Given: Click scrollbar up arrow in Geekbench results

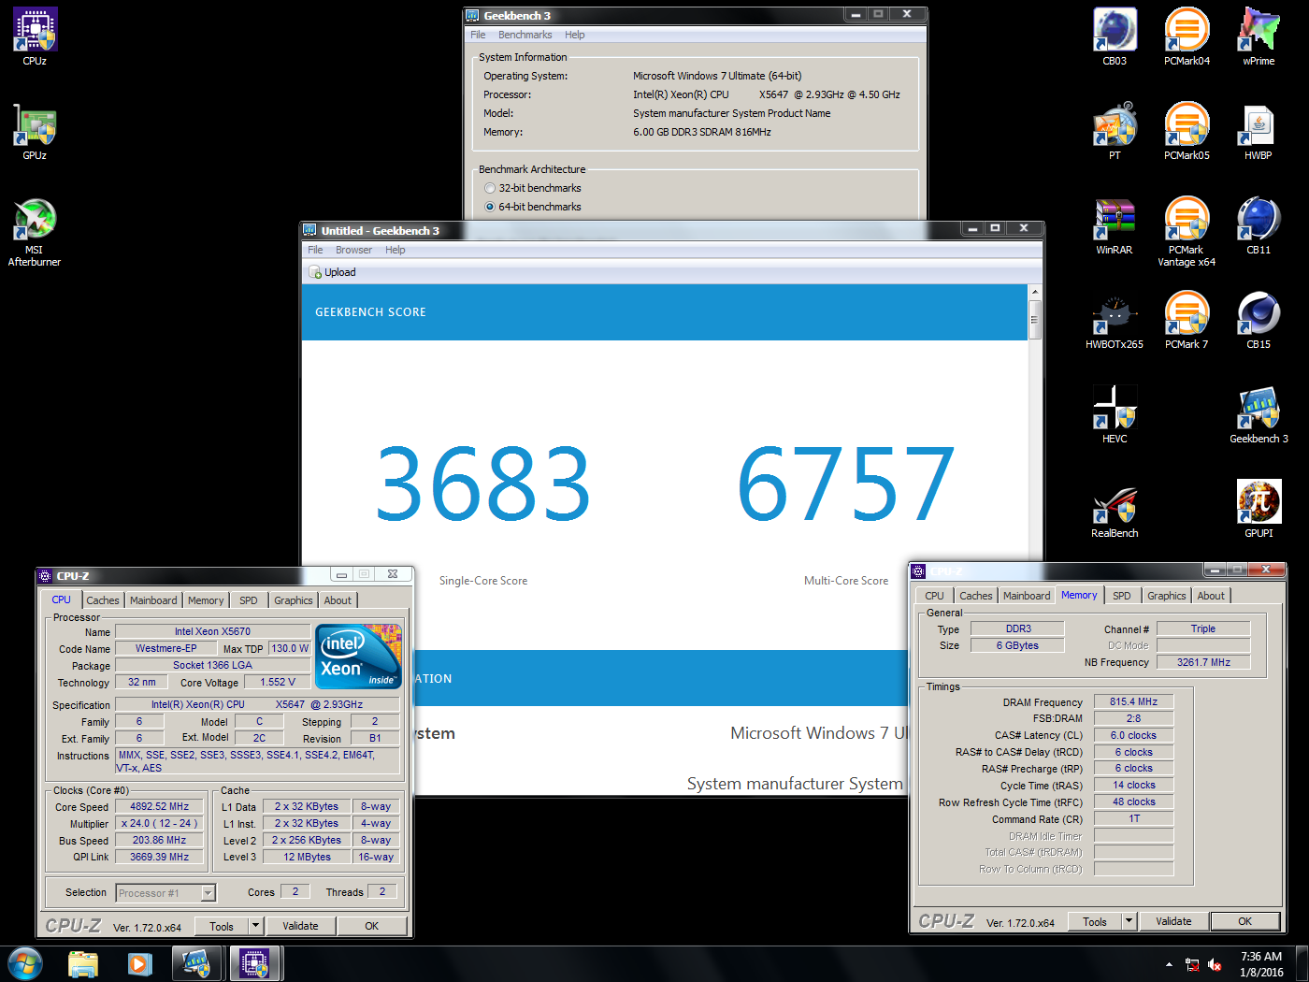Looking at the screenshot, I should pyautogui.click(x=1034, y=292).
